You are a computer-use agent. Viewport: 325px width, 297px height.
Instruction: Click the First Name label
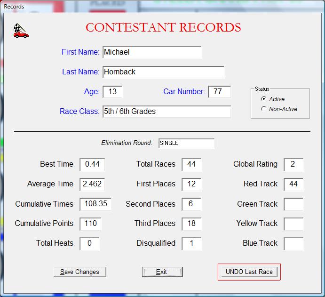tap(80, 52)
